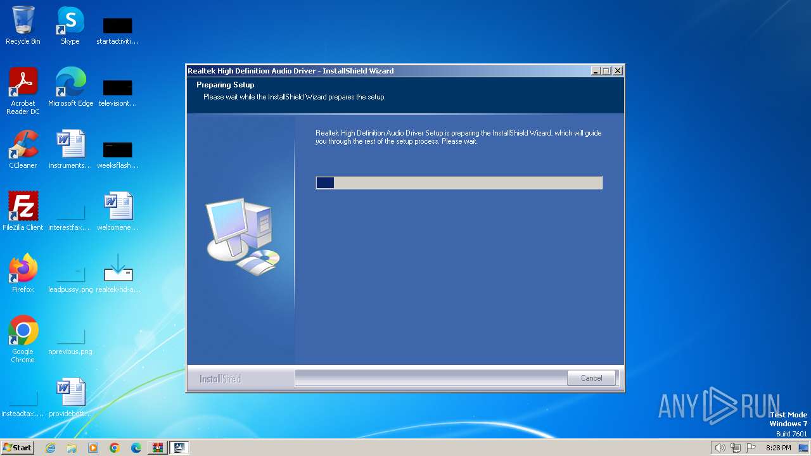Click the InstallShield logo in the footer
Image resolution: width=811 pixels, height=456 pixels.
[x=220, y=379]
